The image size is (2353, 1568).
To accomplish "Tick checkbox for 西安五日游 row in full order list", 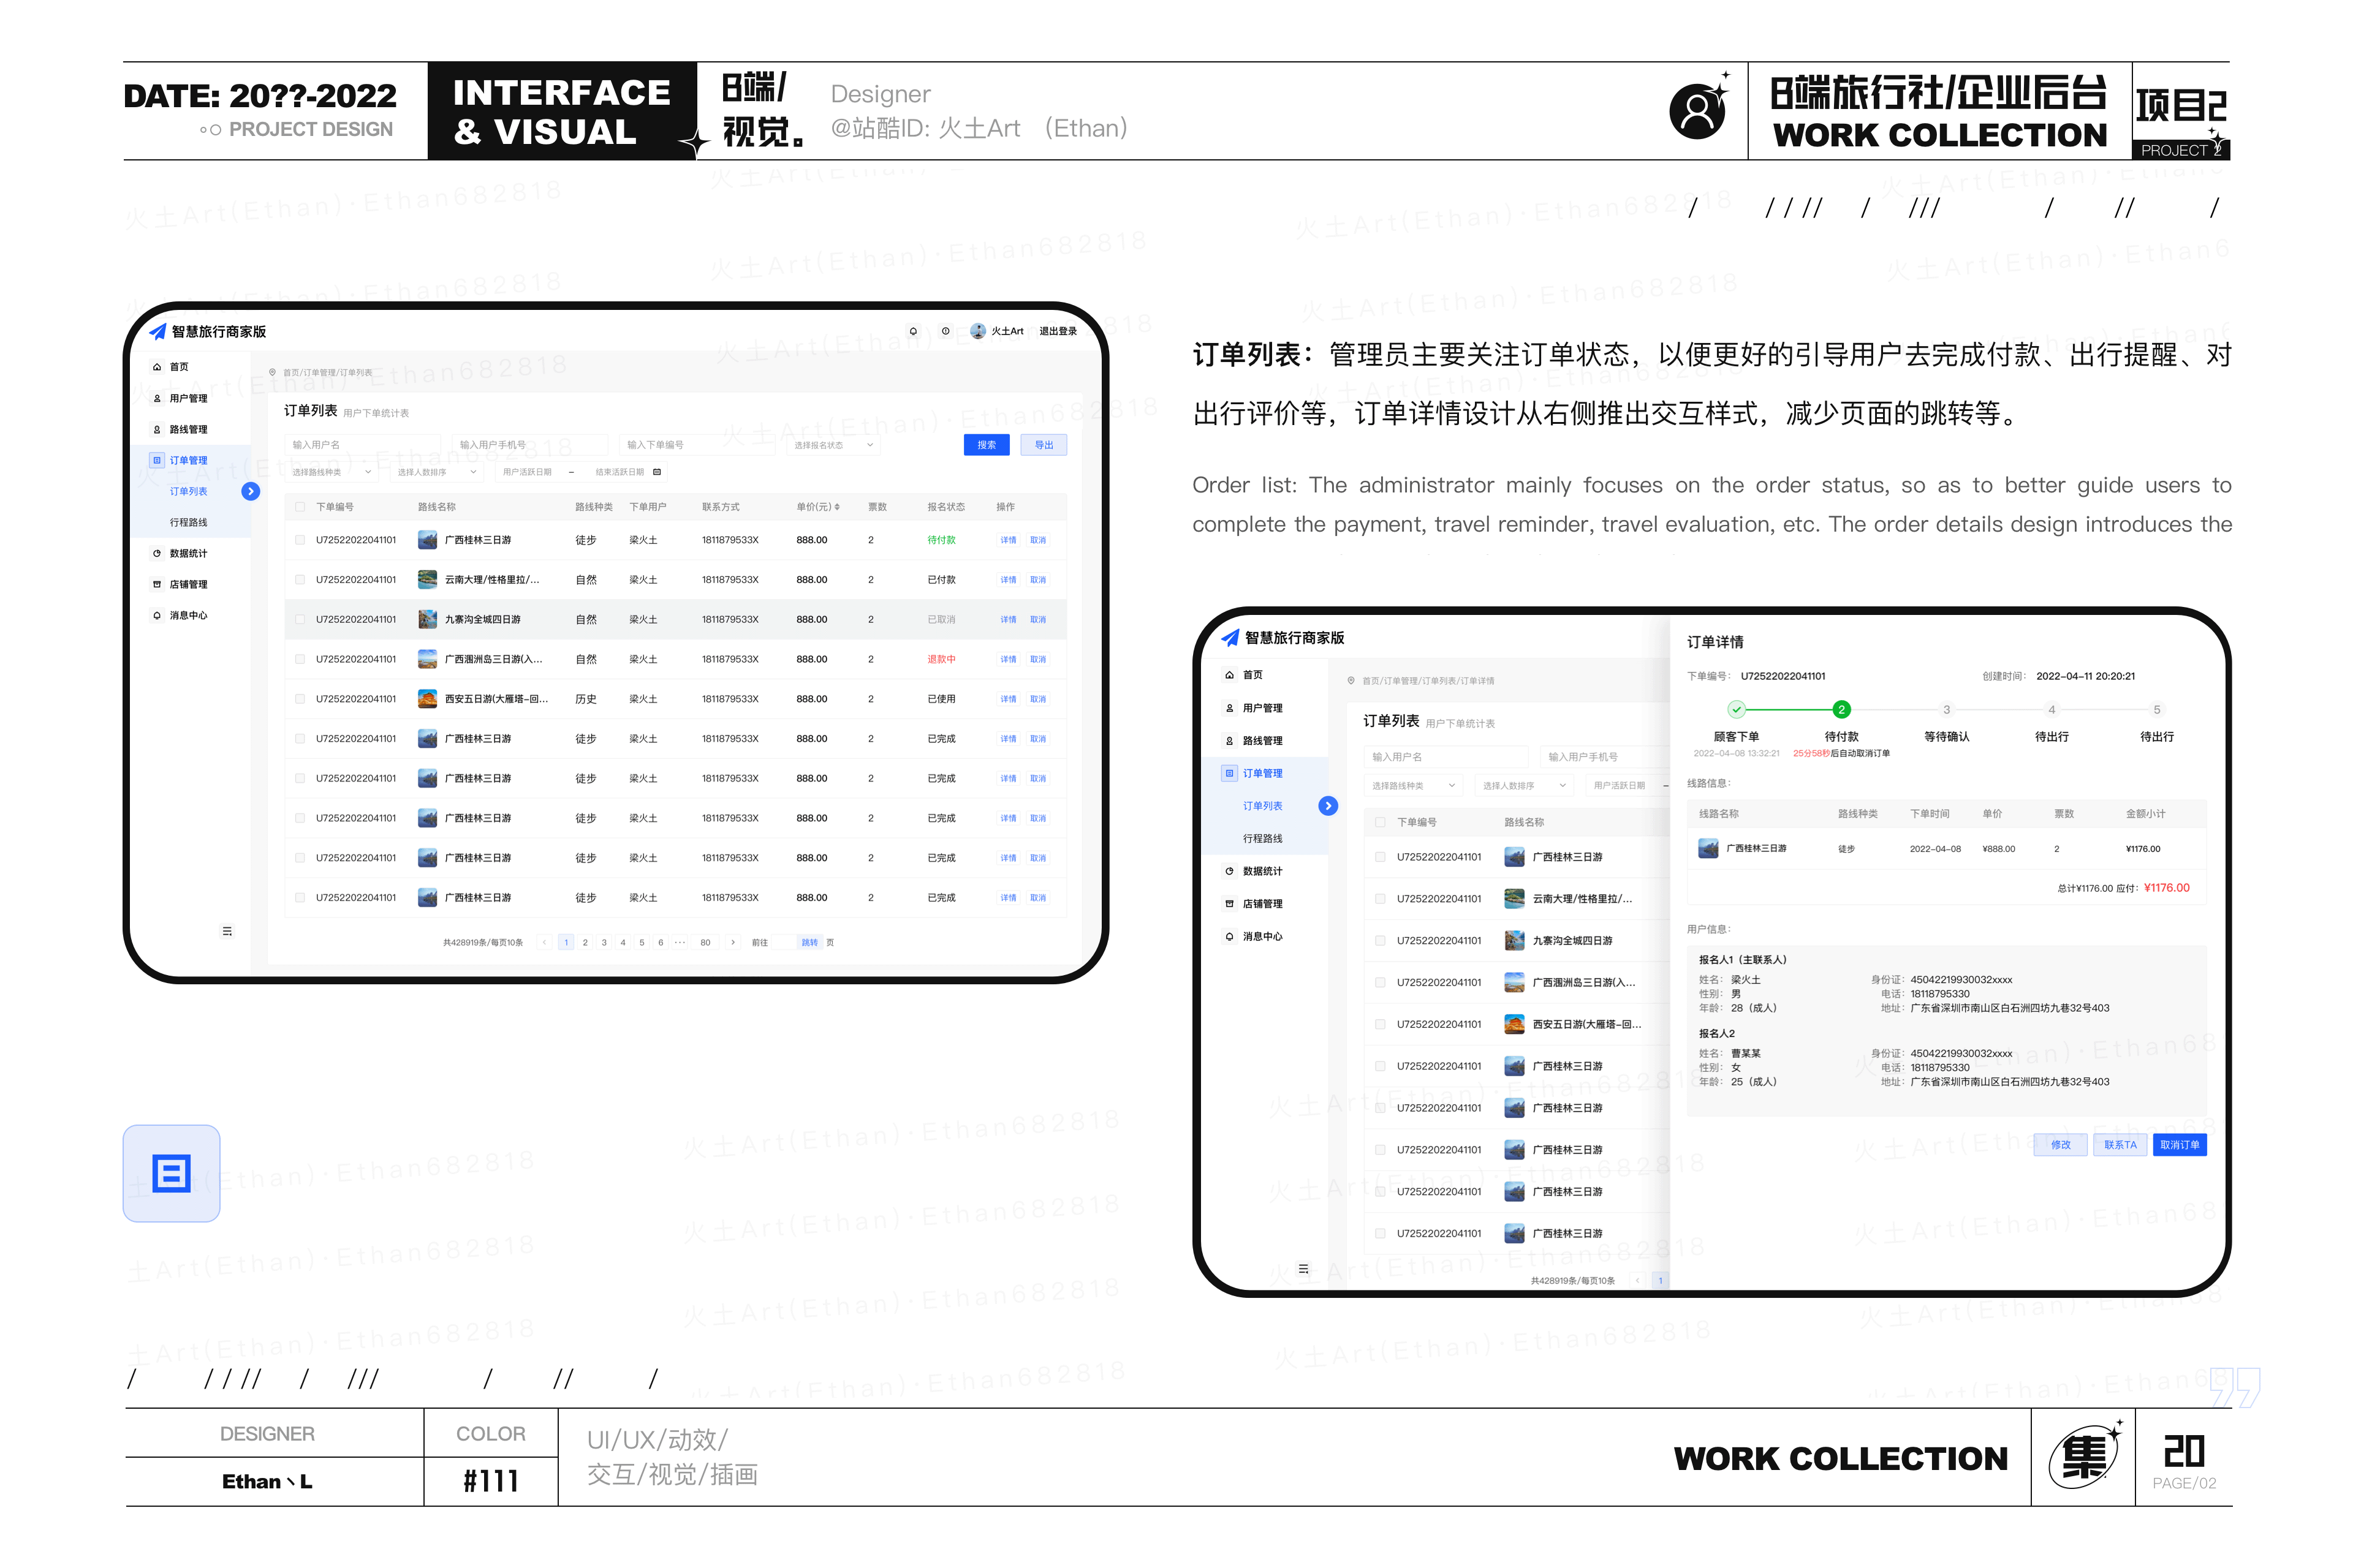I will tap(300, 699).
